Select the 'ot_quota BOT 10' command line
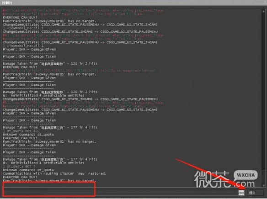The image size is (267, 199). 20,131
